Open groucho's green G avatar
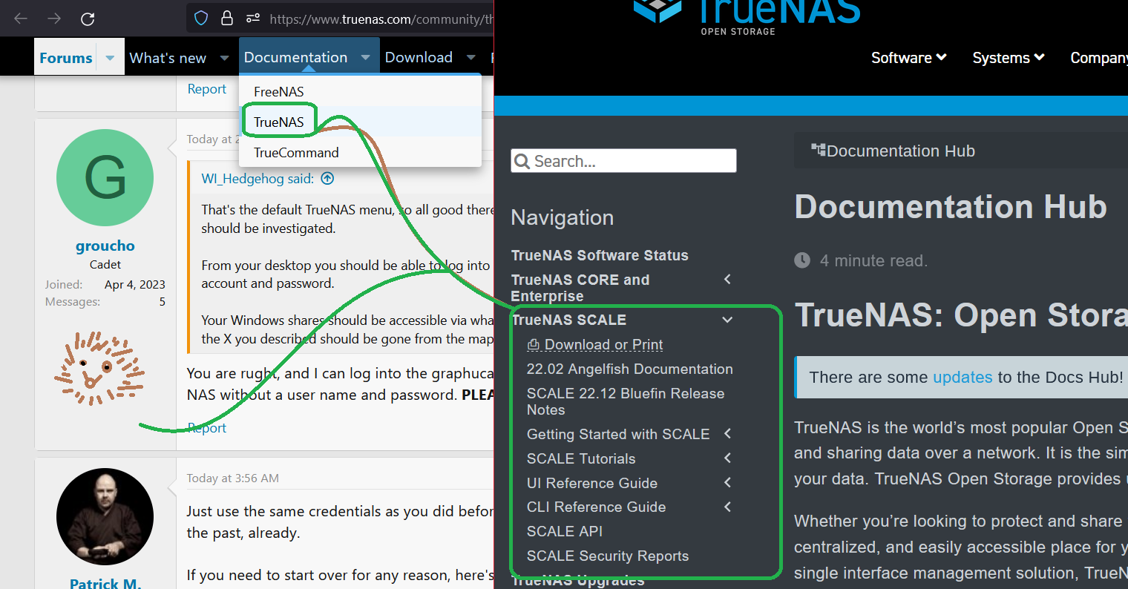Image resolution: width=1128 pixels, height=589 pixels. (x=105, y=178)
